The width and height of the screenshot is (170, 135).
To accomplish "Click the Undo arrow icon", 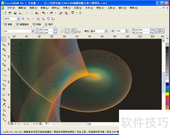I will tap(44, 13).
